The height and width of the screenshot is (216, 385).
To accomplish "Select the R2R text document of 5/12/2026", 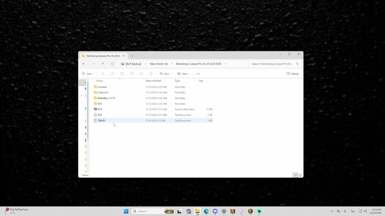I will click(x=153, y=115).
